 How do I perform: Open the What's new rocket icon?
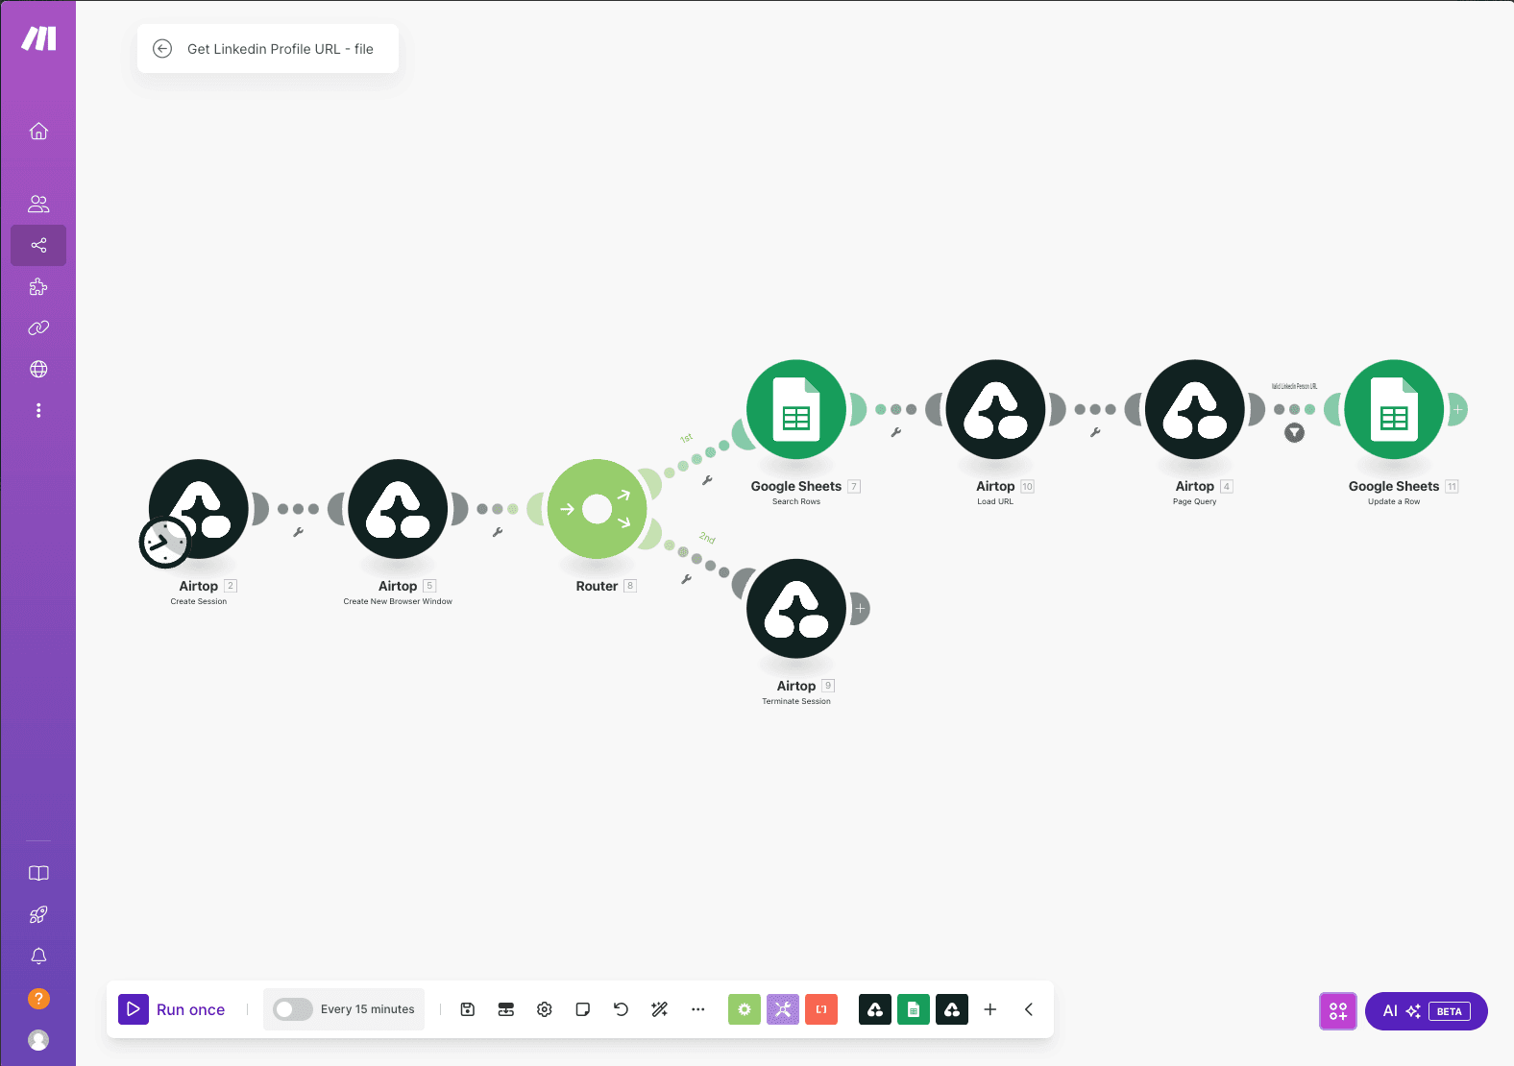pos(38,914)
